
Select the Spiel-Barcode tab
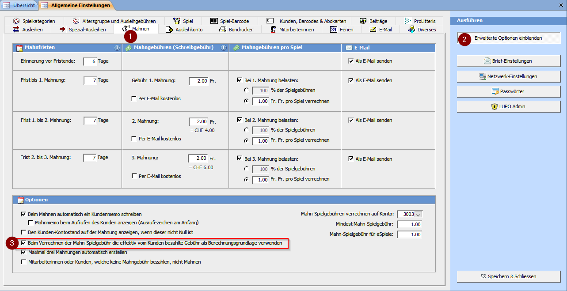pyautogui.click(x=230, y=21)
